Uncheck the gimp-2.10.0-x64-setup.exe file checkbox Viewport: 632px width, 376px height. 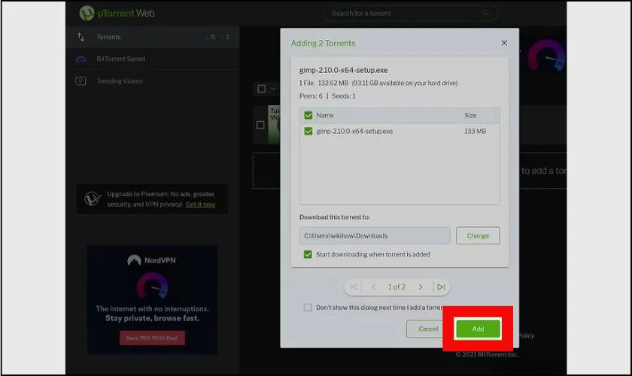(308, 132)
